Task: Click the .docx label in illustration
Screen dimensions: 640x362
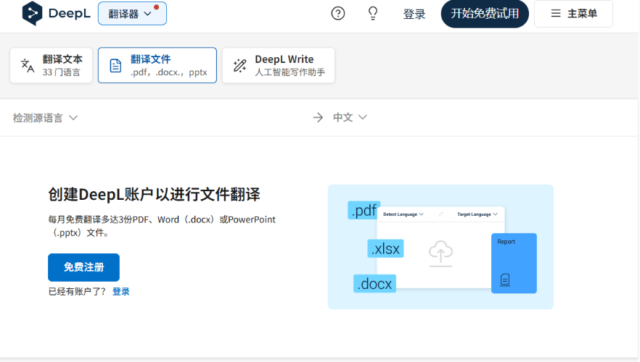Action: point(374,283)
